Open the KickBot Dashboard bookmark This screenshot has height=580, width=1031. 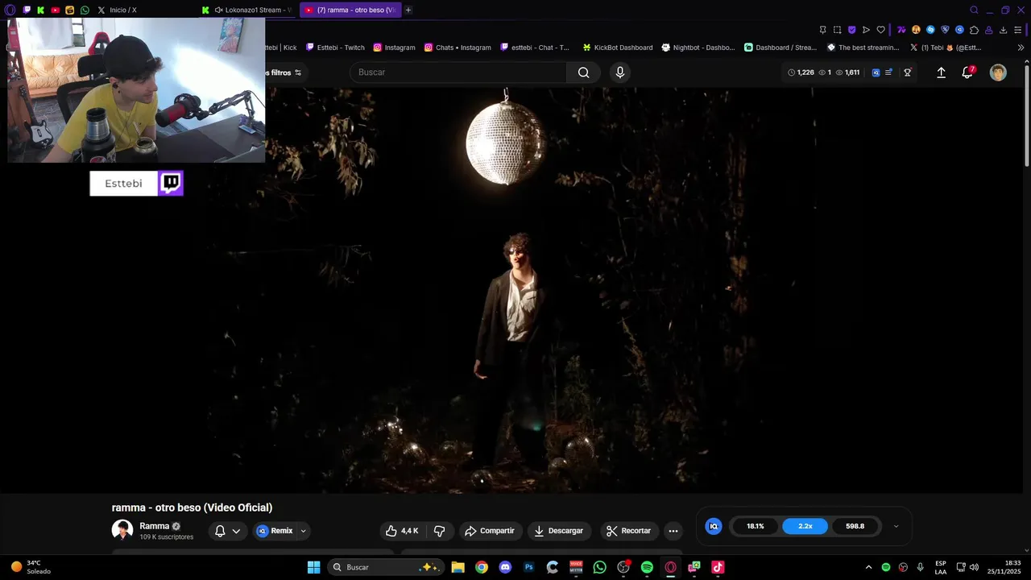(x=618, y=48)
